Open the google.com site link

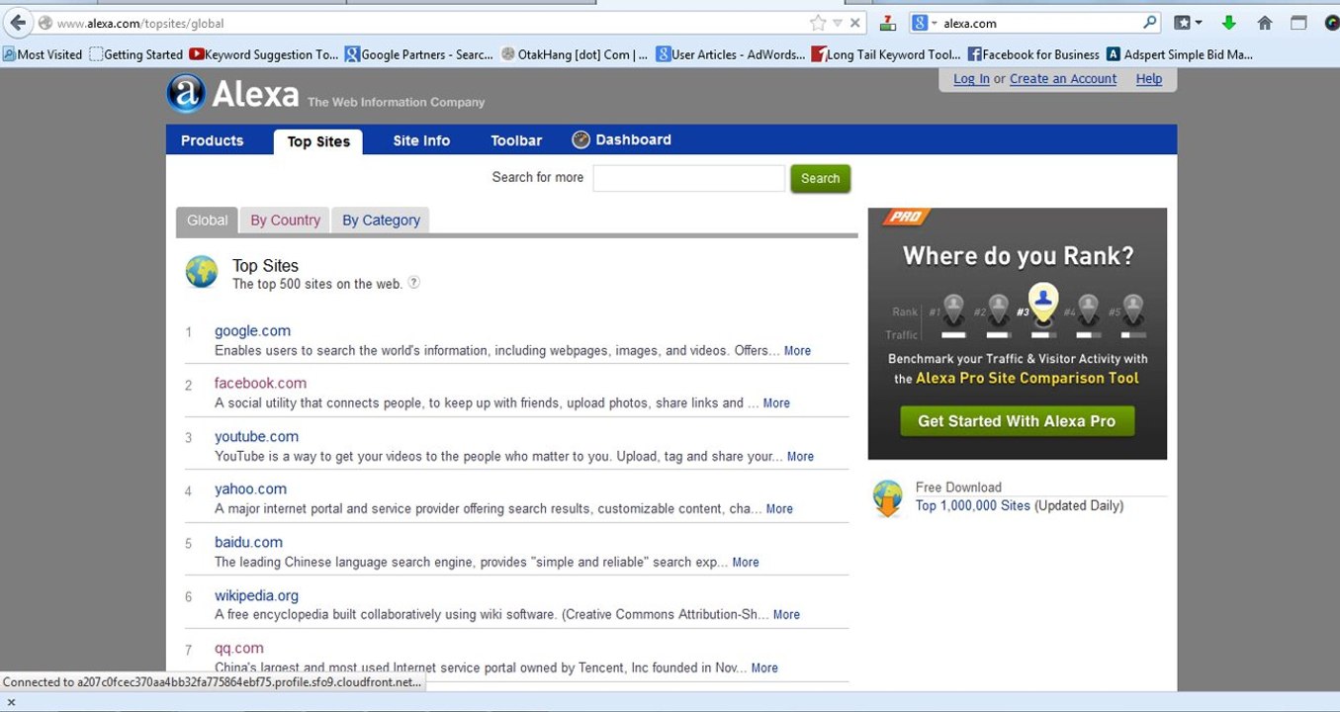(252, 331)
